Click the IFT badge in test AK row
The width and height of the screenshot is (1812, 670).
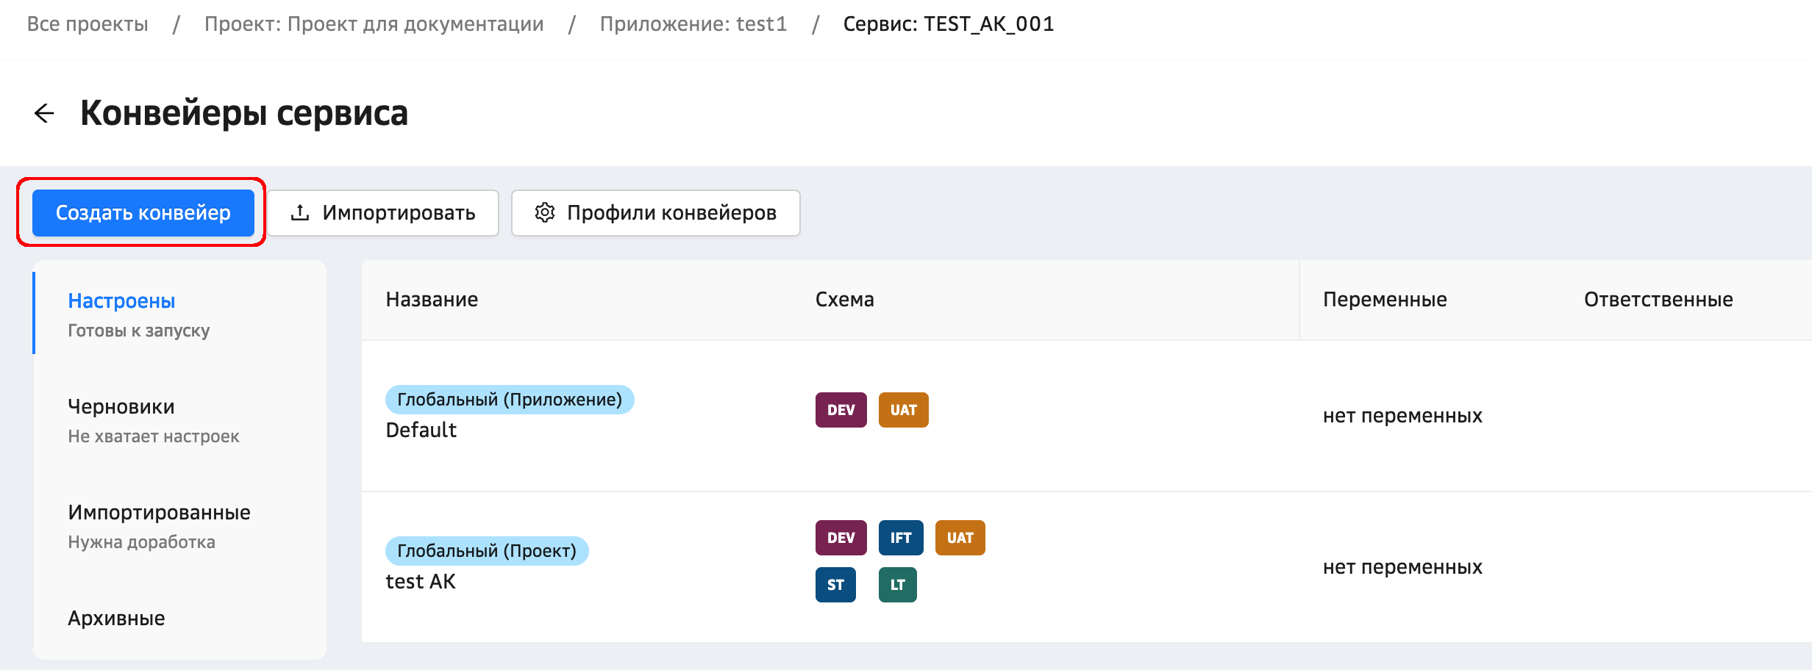(900, 538)
